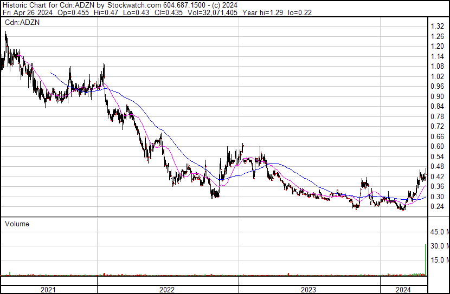Click the Op=0.455 open price text
The width and height of the screenshot is (450, 294).
[73, 12]
